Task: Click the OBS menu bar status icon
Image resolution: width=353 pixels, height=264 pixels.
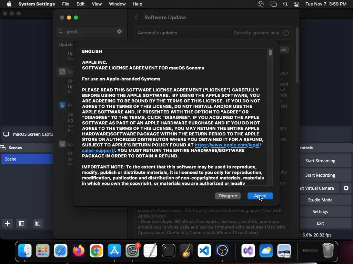Action: [x=261, y=4]
